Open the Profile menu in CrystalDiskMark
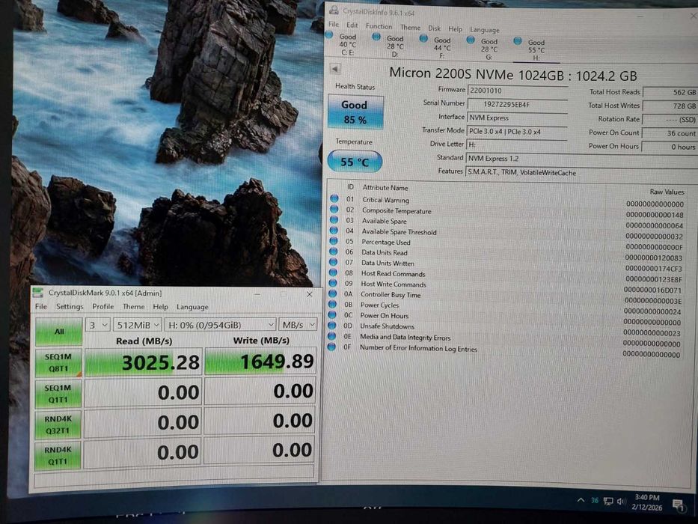This screenshot has height=524, width=698. click(102, 307)
